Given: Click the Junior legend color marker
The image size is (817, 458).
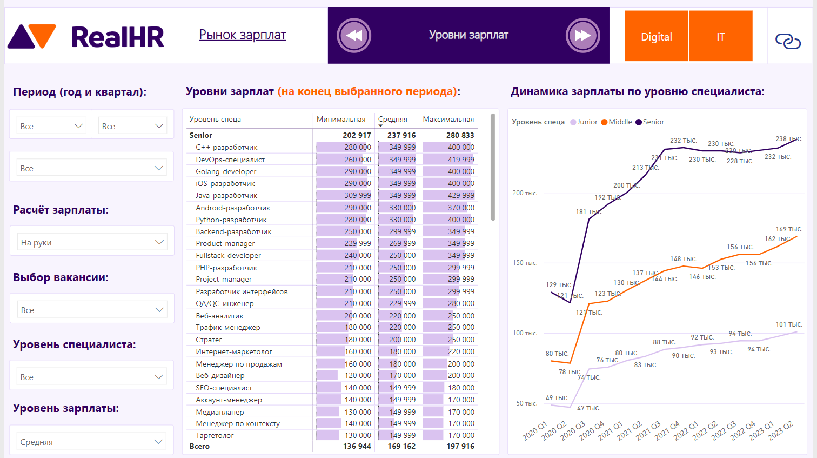Looking at the screenshot, I should (x=573, y=122).
